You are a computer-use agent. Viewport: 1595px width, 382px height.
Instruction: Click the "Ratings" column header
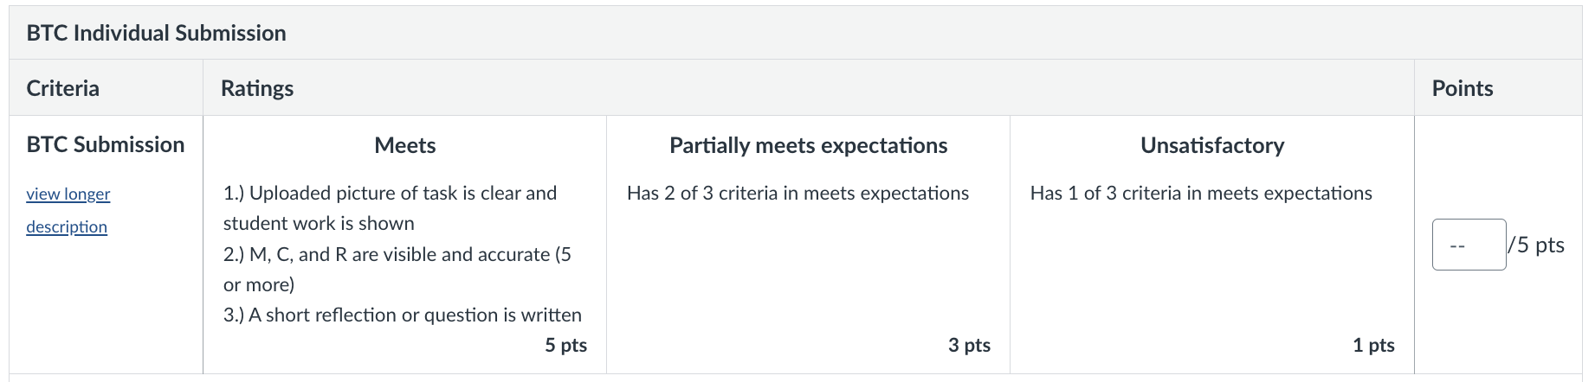257,89
